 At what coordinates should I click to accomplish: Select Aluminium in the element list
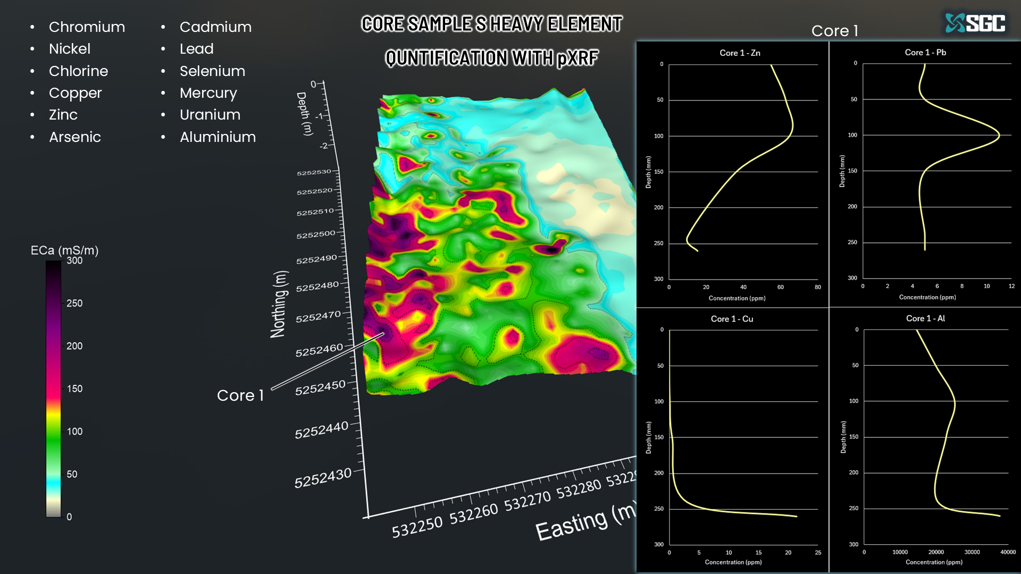click(x=217, y=137)
